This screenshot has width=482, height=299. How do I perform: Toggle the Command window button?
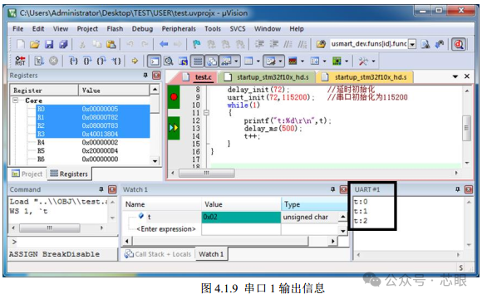(154, 61)
